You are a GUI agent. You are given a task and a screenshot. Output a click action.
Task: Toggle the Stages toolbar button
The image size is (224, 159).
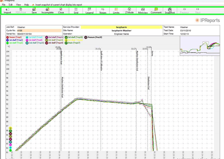click(x=103, y=11)
